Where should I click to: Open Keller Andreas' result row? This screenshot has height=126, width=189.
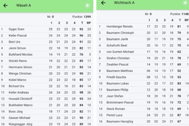46,92
